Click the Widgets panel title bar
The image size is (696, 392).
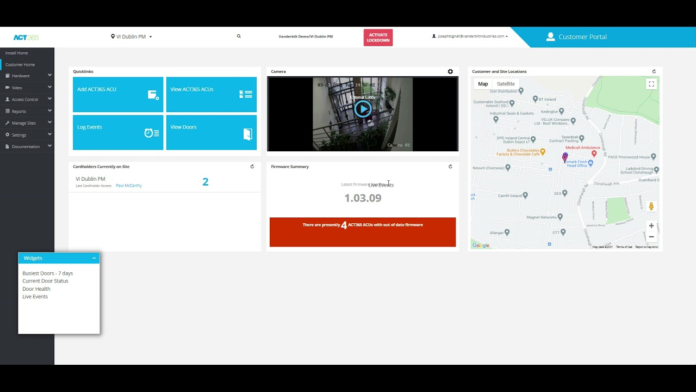59,258
